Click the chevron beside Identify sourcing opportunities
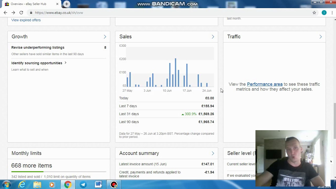Image resolution: width=336 pixels, height=189 pixels. tap(65, 63)
